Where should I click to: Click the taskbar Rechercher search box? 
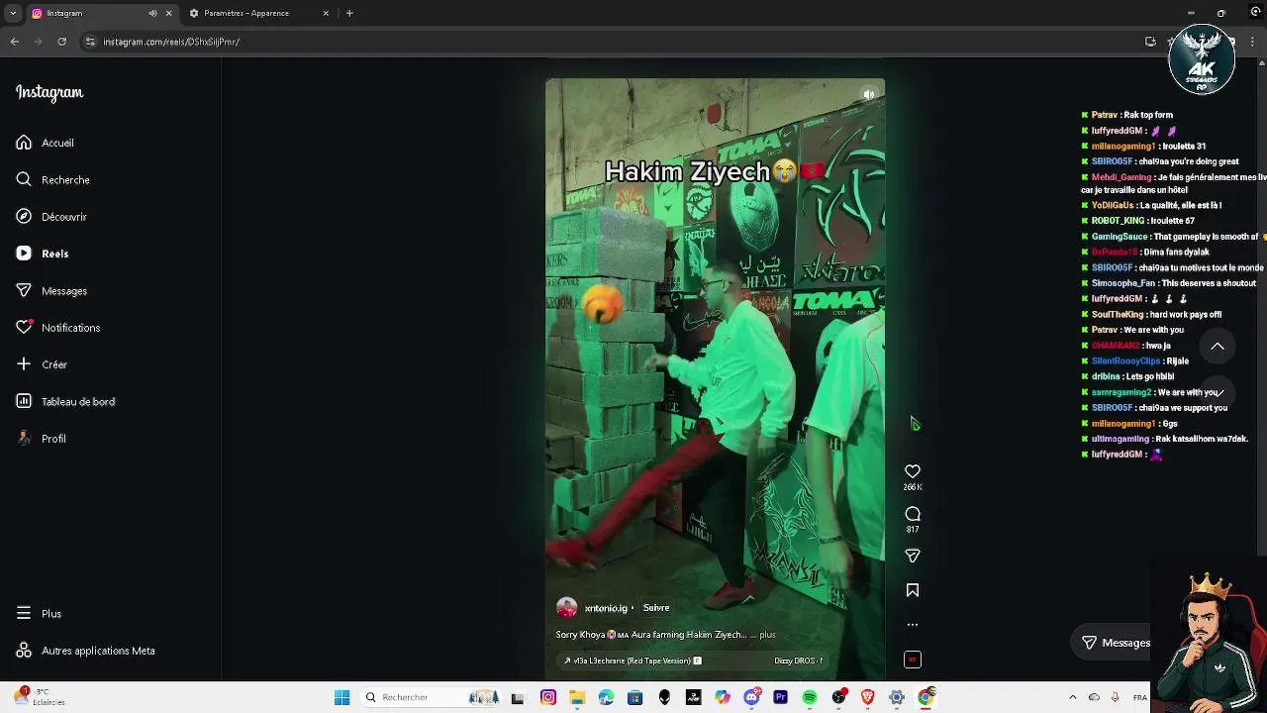tap(432, 697)
